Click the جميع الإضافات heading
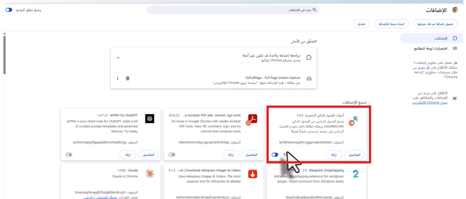 pyautogui.click(x=354, y=102)
